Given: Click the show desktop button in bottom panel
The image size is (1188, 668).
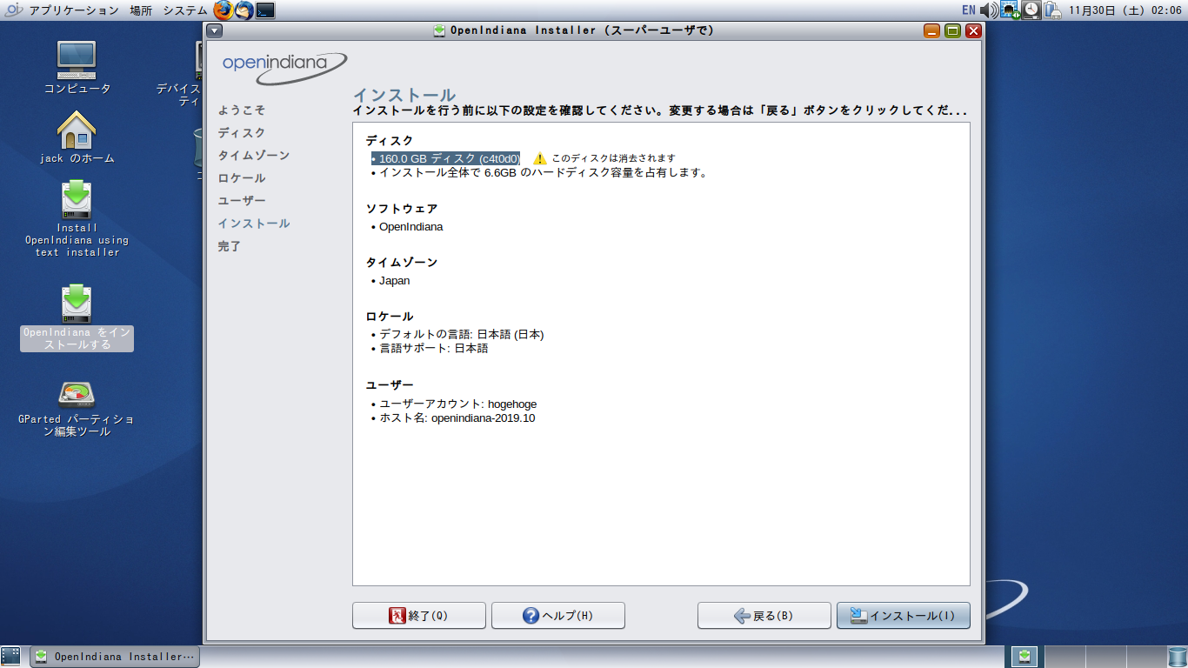Looking at the screenshot, I should [10, 657].
